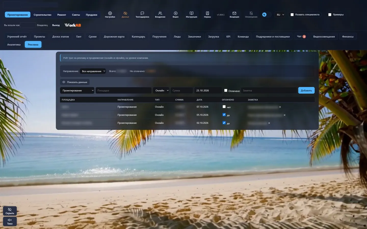This screenshot has width=367, height=229.
Task: Open Входящие mail icon
Action: (234, 15)
